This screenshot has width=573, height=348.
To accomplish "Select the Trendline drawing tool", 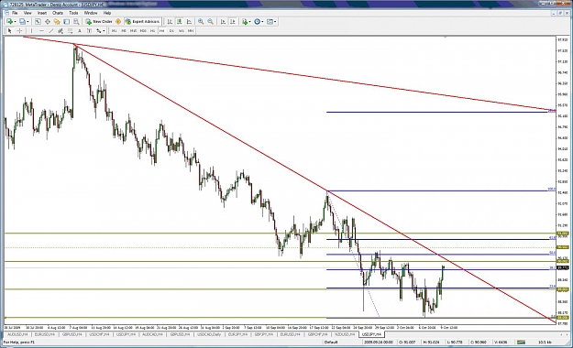I will pyautogui.click(x=51, y=30).
